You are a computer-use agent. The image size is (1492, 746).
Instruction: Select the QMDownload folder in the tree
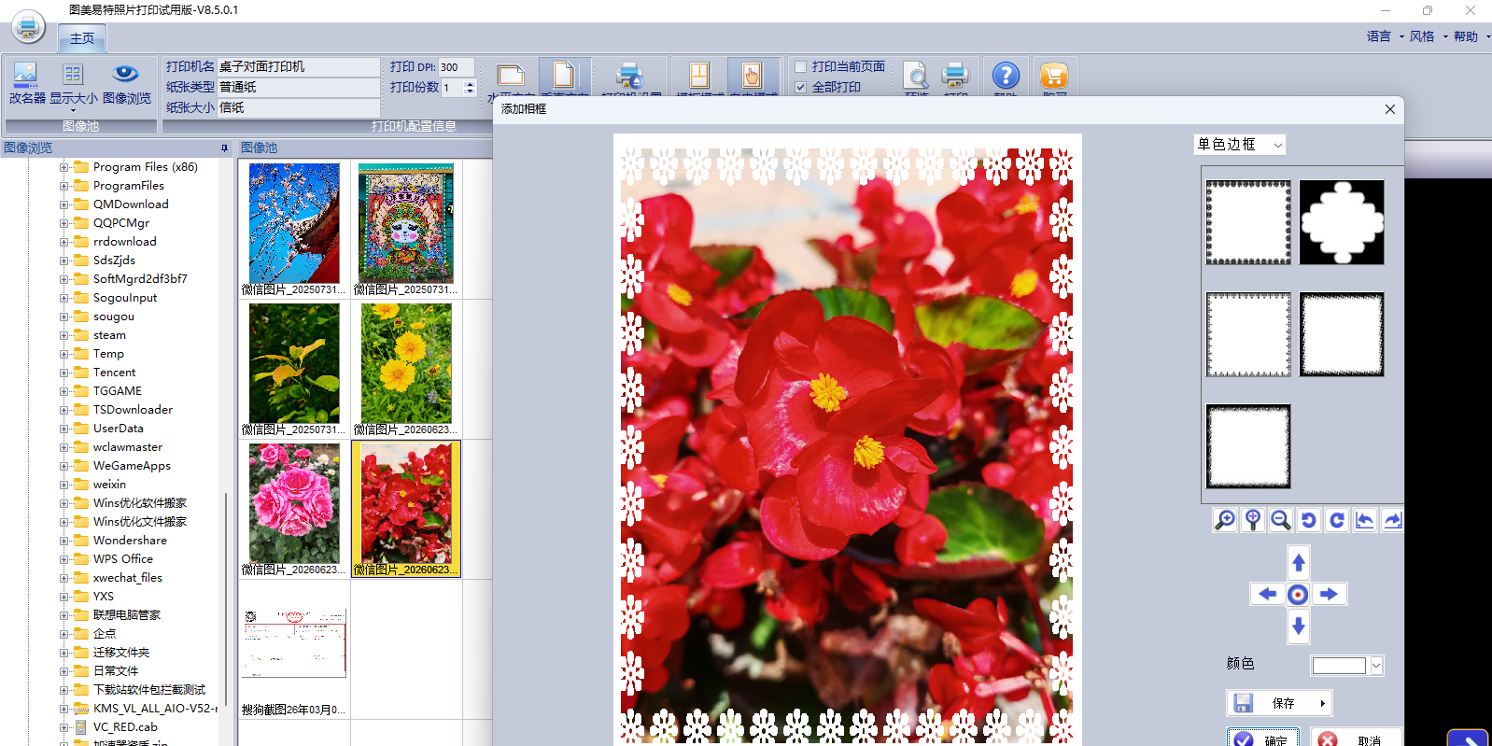point(131,204)
